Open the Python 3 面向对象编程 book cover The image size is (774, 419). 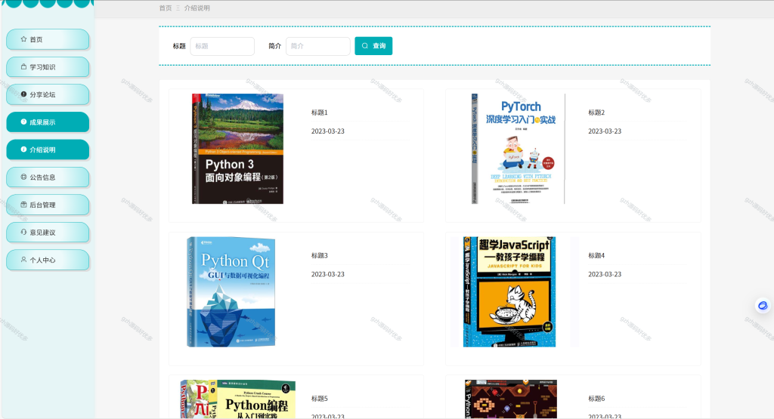237,149
